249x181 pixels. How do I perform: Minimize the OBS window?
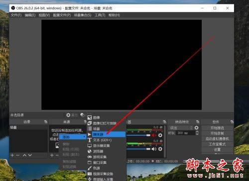coord(202,8)
